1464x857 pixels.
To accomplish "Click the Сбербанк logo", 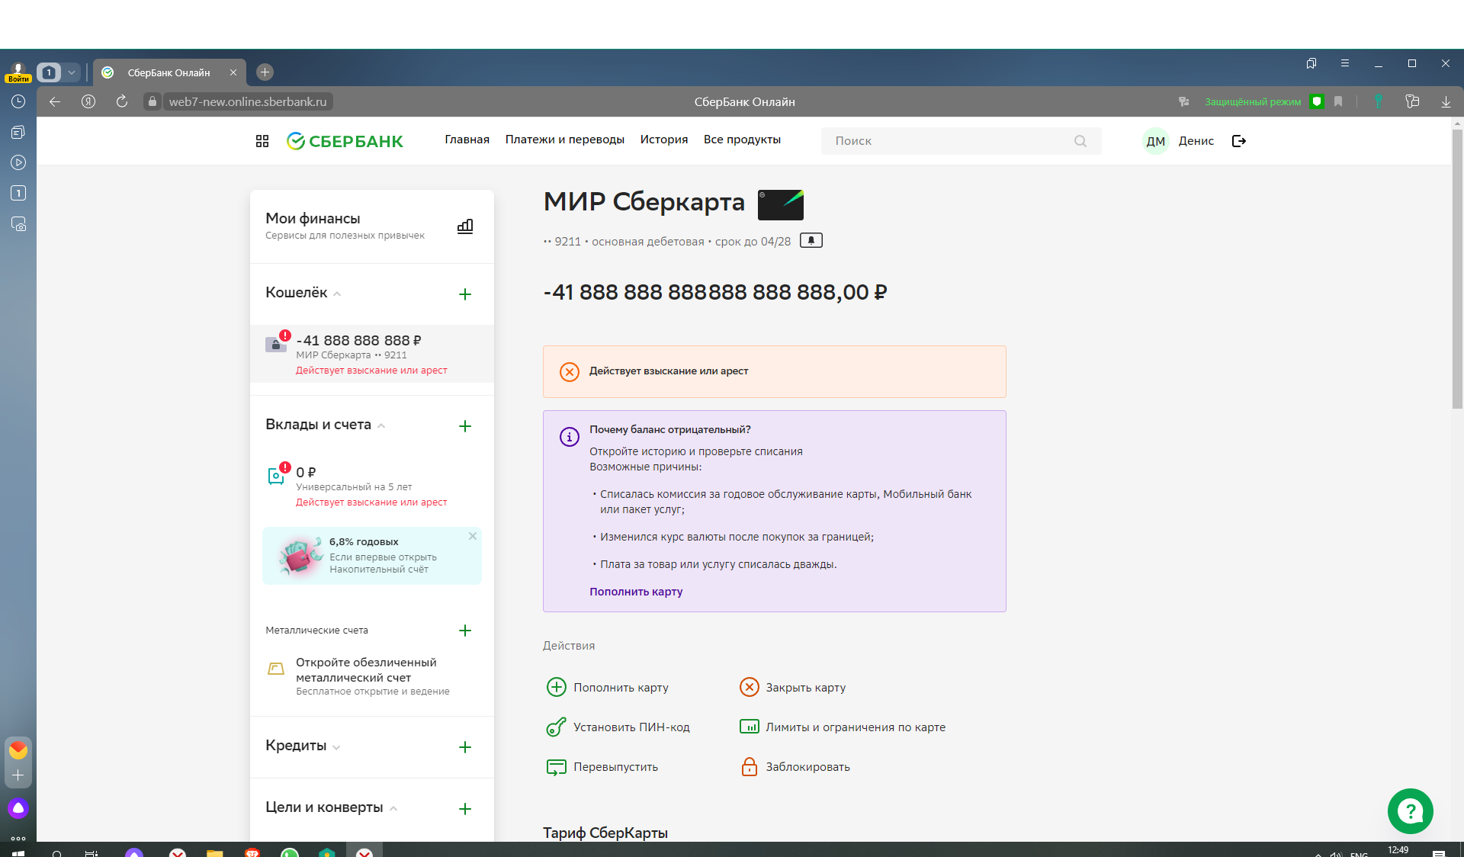I will click(345, 141).
